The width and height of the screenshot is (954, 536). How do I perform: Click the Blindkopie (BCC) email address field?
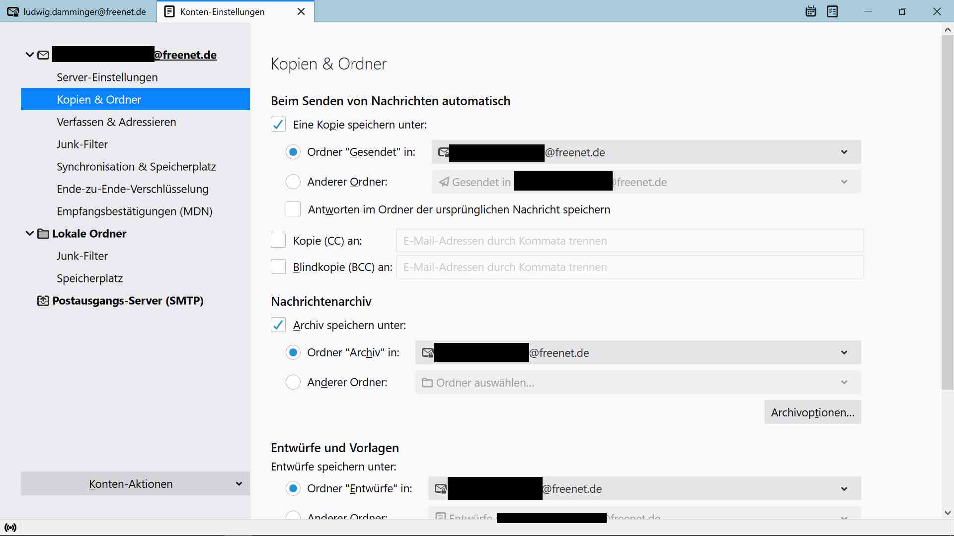[630, 267]
